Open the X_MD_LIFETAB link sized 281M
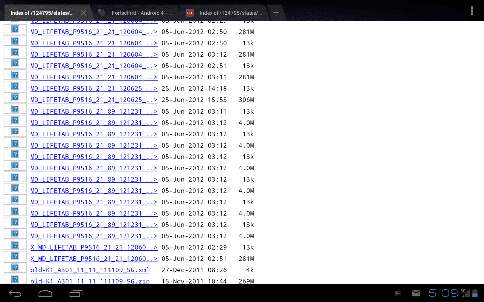The image size is (484, 302). click(94, 259)
